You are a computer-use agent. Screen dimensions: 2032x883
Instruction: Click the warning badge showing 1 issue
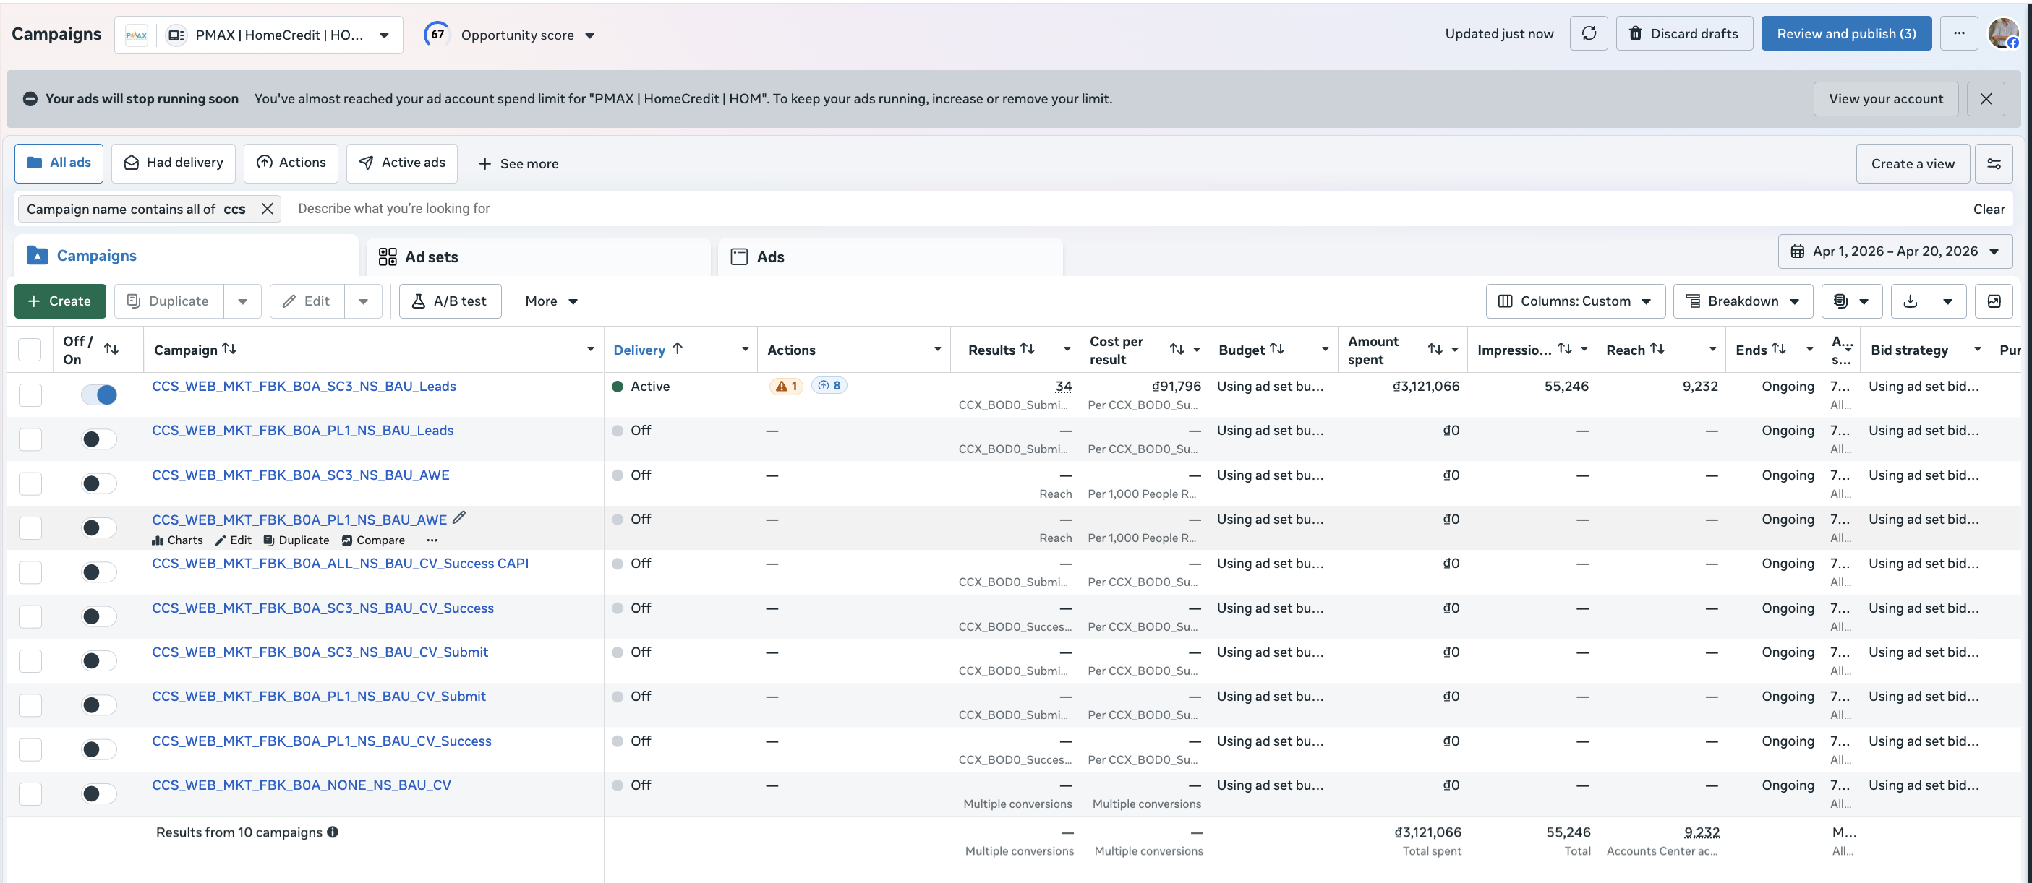[787, 387]
